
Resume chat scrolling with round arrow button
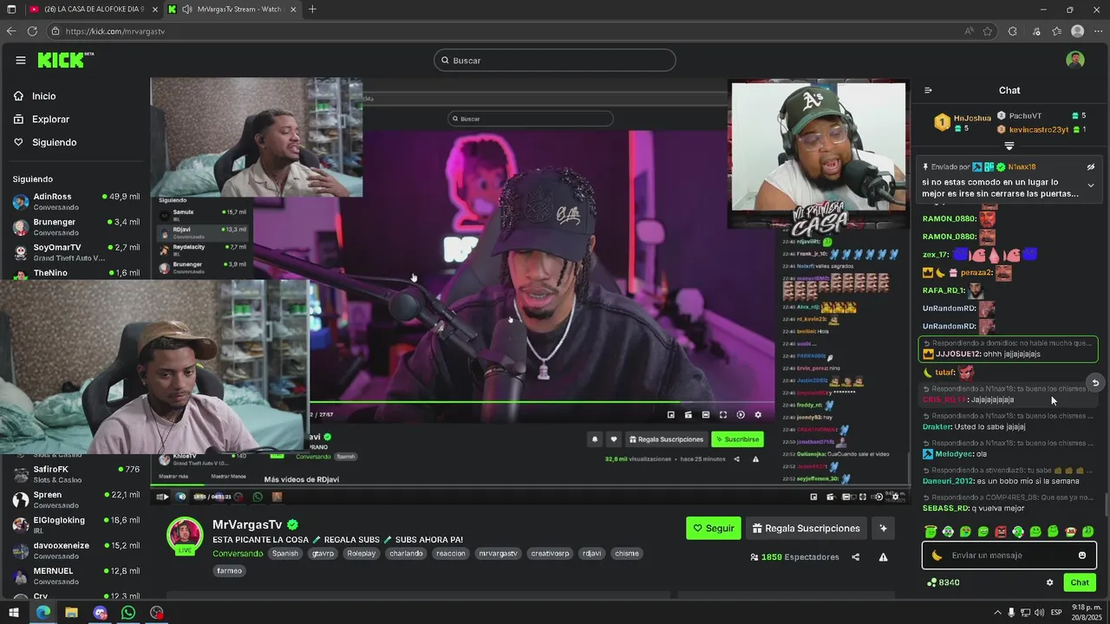coord(1095,382)
